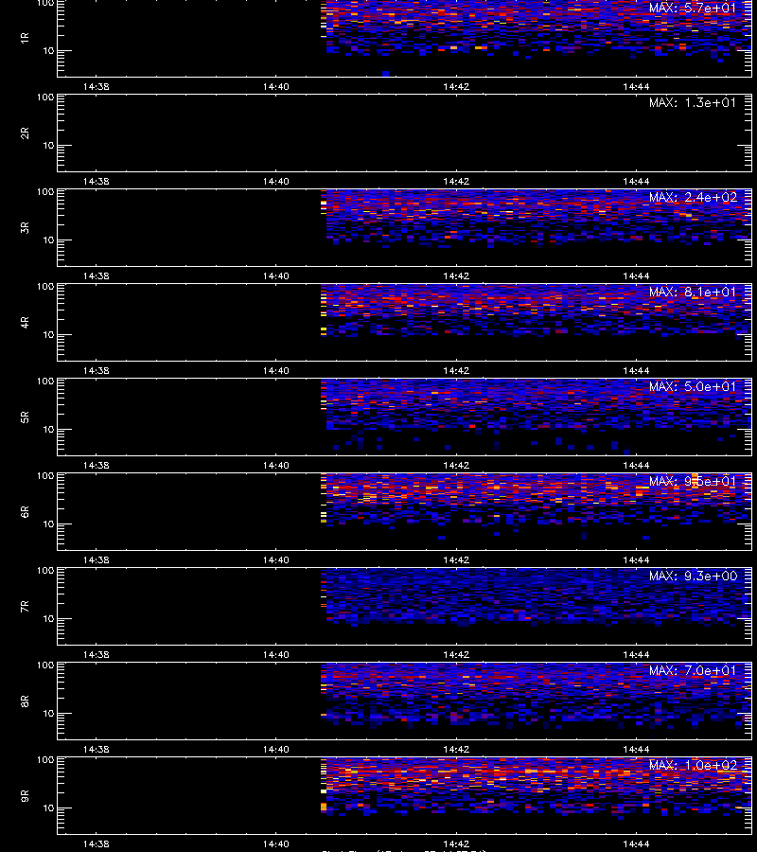Select the 'MAX: 5.7e+01' annotation
757x852 pixels.
(x=693, y=9)
